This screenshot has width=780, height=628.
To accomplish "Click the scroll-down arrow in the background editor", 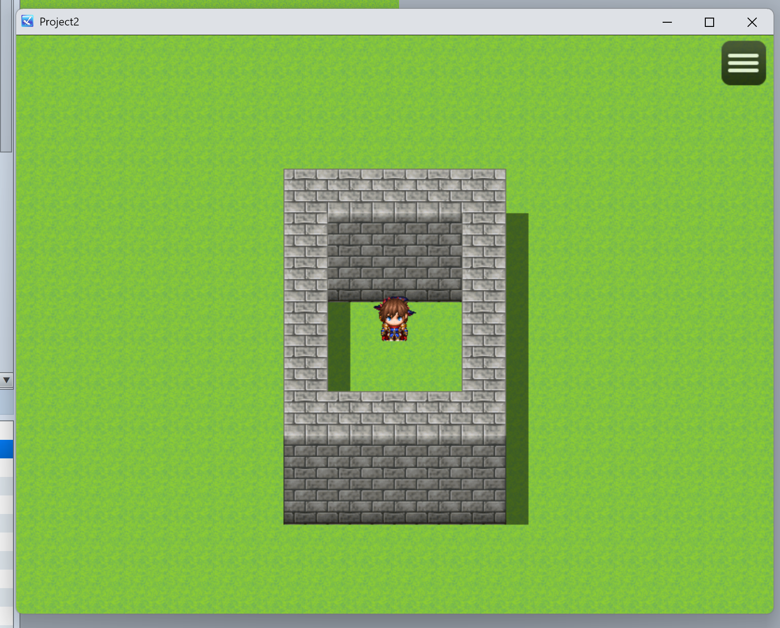I will click(6, 380).
